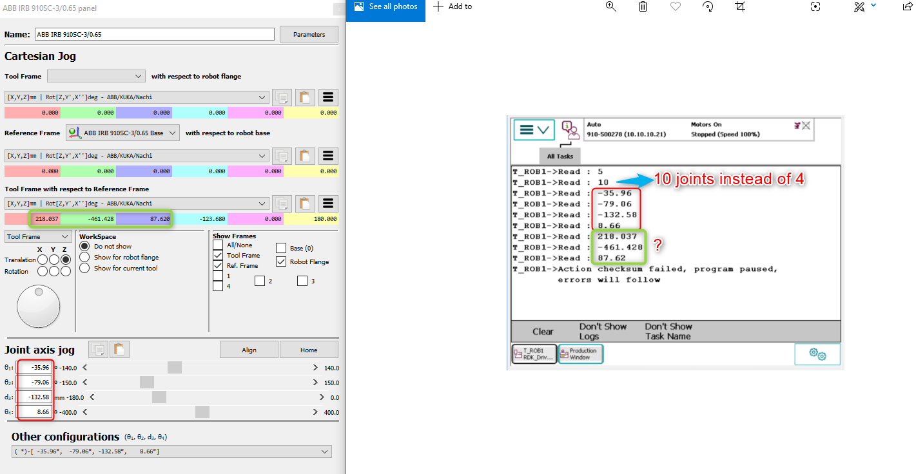The height and width of the screenshot is (474, 916).
Task: Open the Reference Frame base dropdown
Action: click(123, 133)
